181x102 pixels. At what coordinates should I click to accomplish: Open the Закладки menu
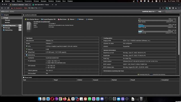pyautogui.click(x=43, y=1)
